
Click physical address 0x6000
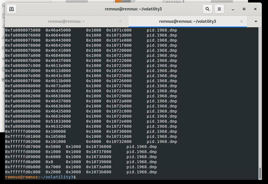(53, 157)
